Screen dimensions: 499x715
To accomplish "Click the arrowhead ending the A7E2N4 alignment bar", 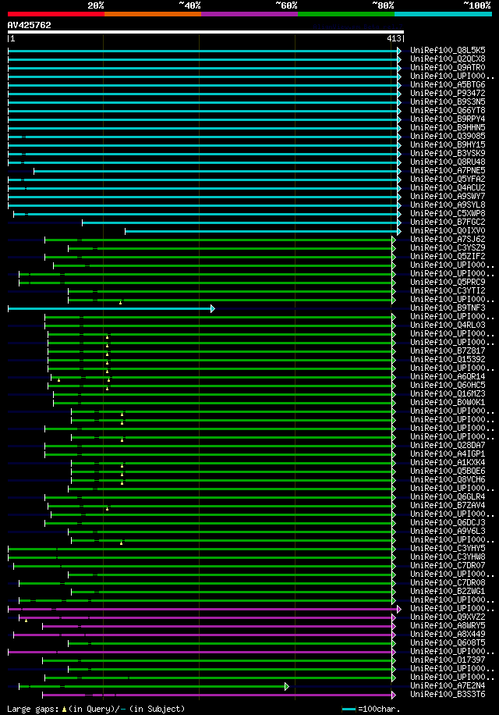I will click(287, 686).
